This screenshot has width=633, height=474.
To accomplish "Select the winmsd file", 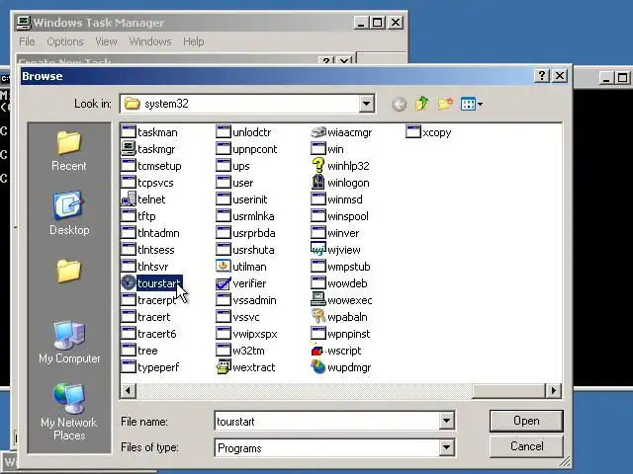I will [336, 199].
